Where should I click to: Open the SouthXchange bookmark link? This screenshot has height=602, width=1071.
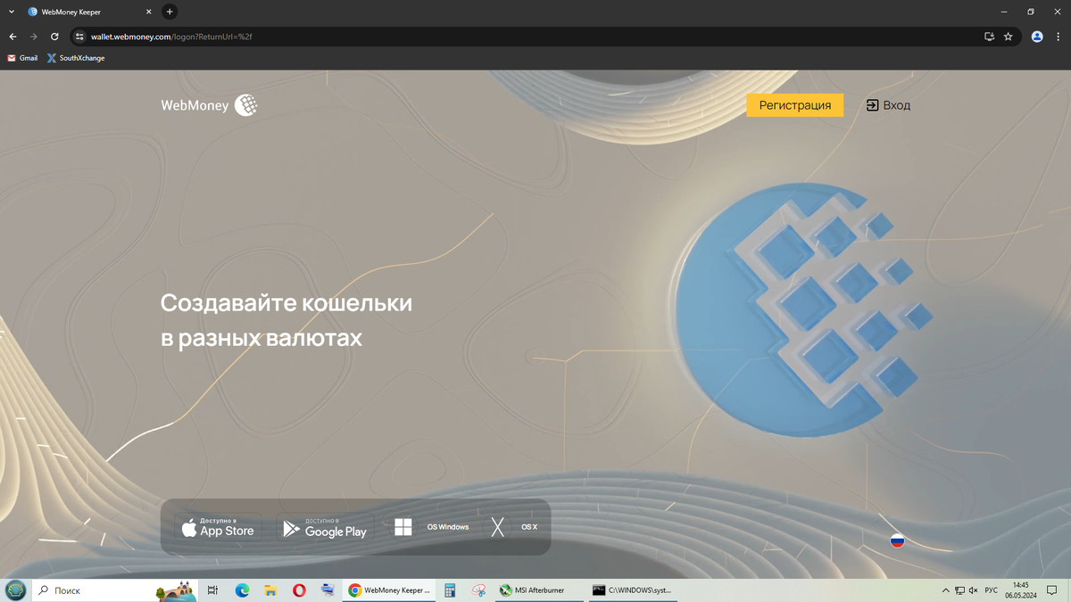(76, 58)
